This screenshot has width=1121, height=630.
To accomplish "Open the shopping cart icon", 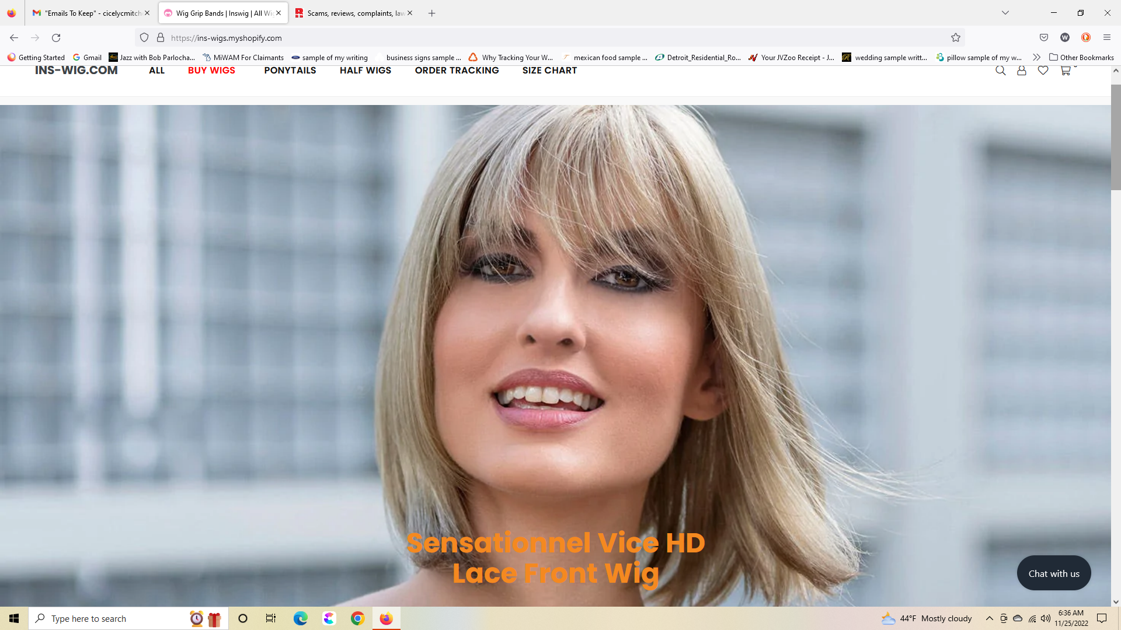I will (1066, 71).
